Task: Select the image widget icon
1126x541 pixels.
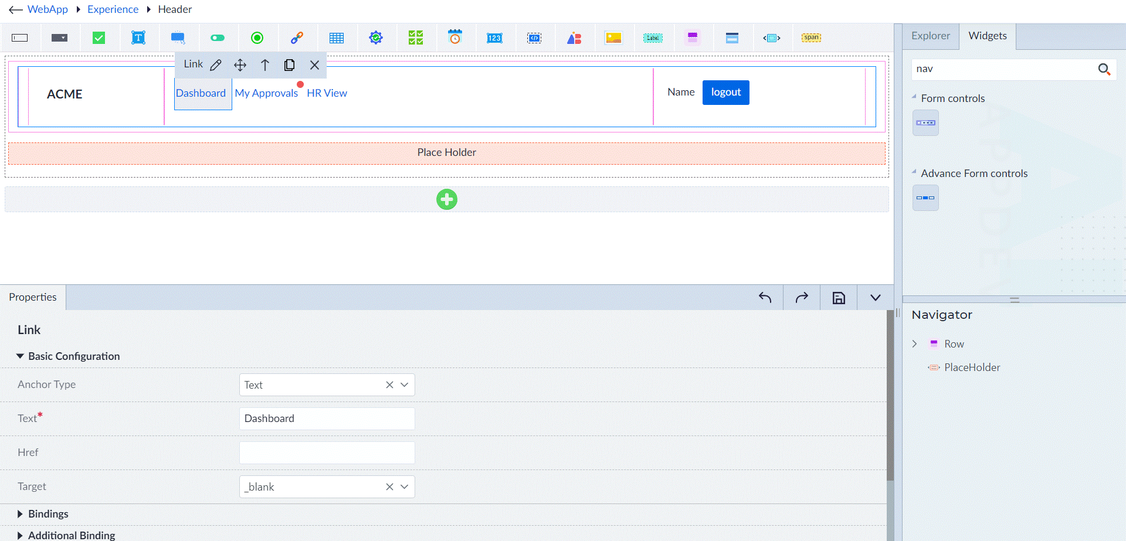Action: (613, 38)
